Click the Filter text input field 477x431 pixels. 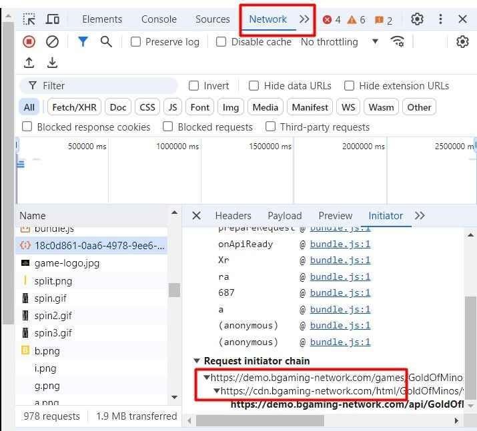coord(107,86)
